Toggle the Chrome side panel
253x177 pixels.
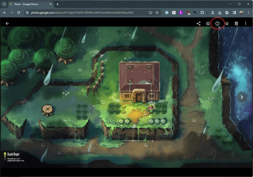234,13
